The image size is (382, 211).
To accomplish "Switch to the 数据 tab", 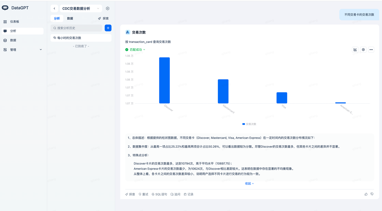I will [70, 18].
